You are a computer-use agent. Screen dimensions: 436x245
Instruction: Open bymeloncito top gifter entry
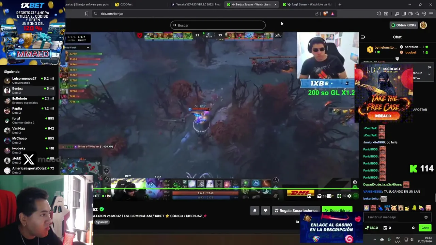tap(381, 50)
